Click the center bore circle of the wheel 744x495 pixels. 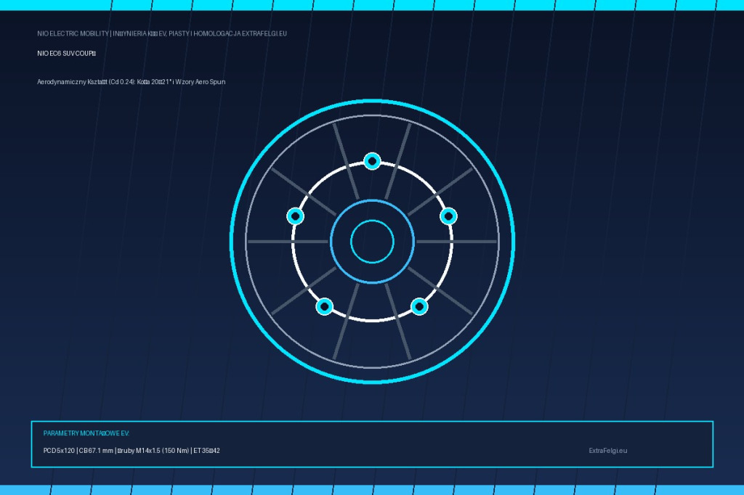[373, 242]
